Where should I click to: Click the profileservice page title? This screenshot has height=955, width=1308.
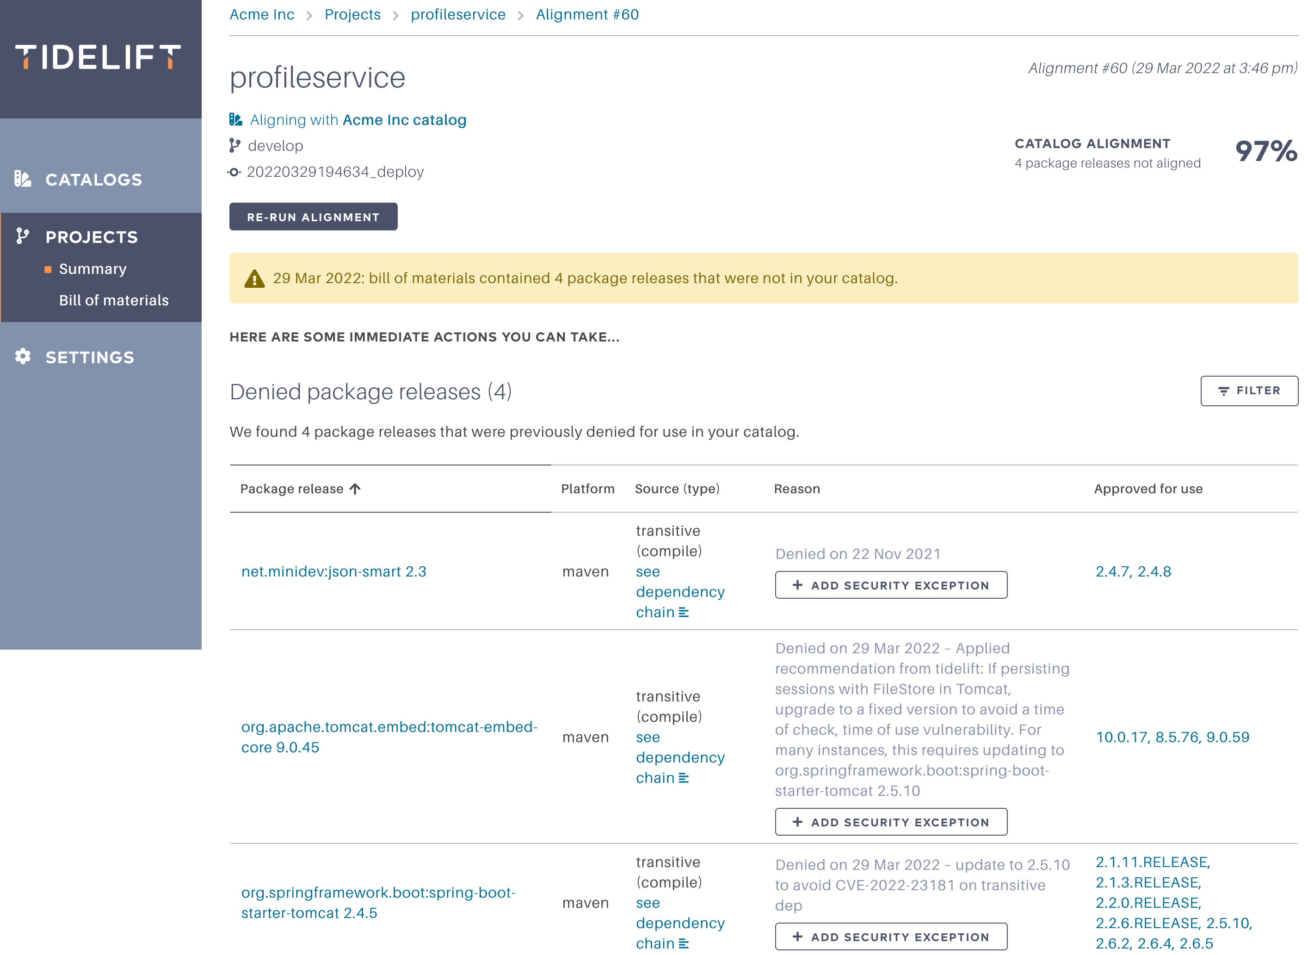(x=317, y=77)
